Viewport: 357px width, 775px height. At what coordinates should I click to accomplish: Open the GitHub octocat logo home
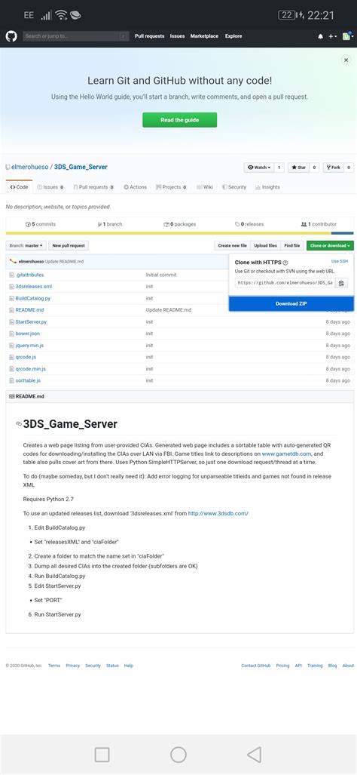pos(11,36)
